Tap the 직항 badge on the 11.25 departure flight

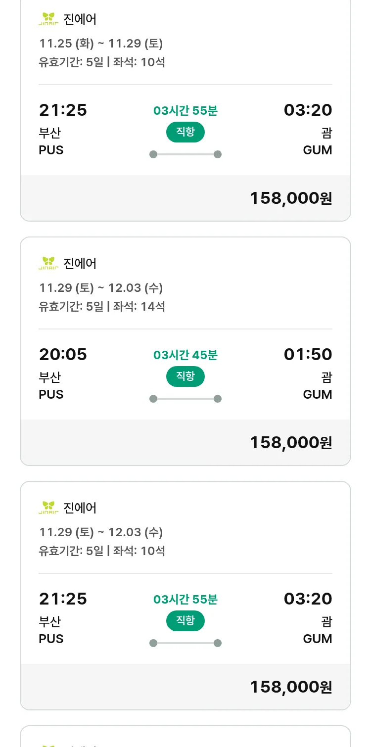pyautogui.click(x=185, y=132)
